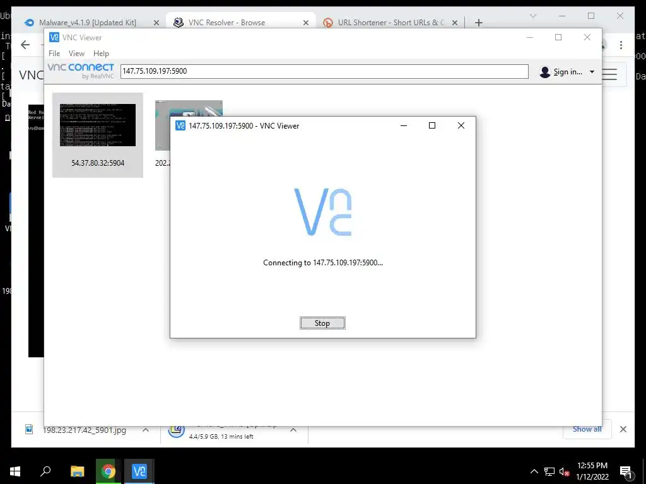646x484 pixels.
Task: Close the VNC Resolver browser tab
Action: click(306, 23)
